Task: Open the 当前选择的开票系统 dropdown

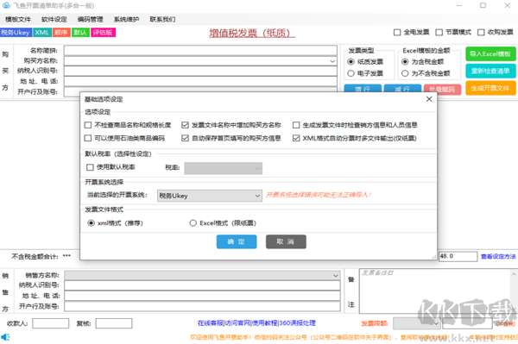Action: 210,196
